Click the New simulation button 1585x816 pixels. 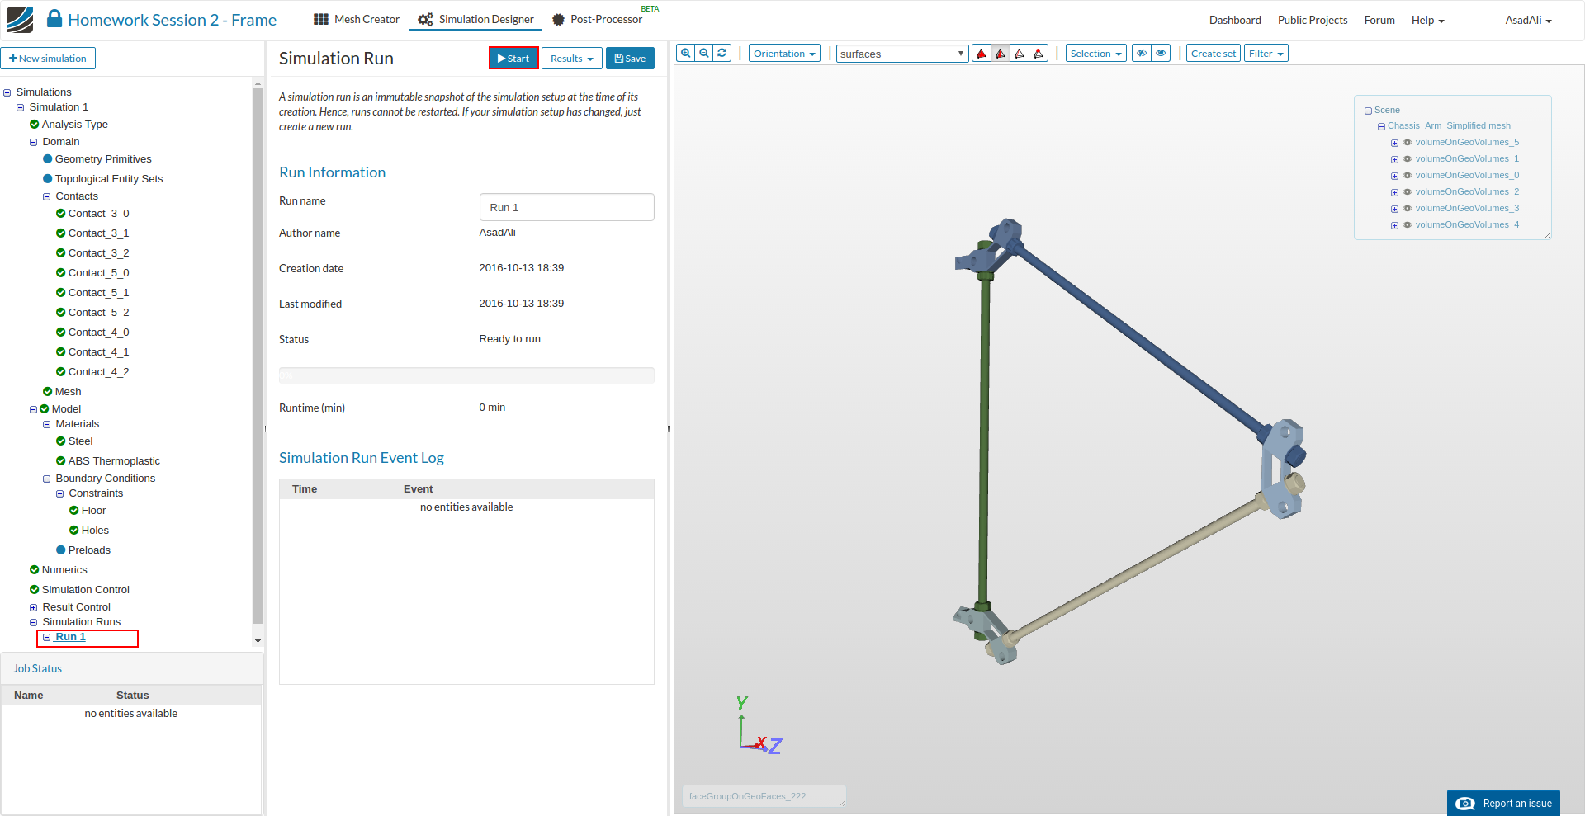(48, 59)
